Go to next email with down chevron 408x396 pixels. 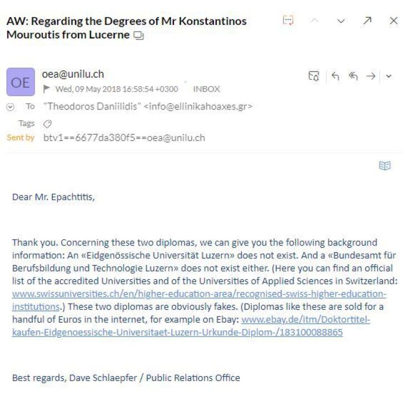point(341,21)
